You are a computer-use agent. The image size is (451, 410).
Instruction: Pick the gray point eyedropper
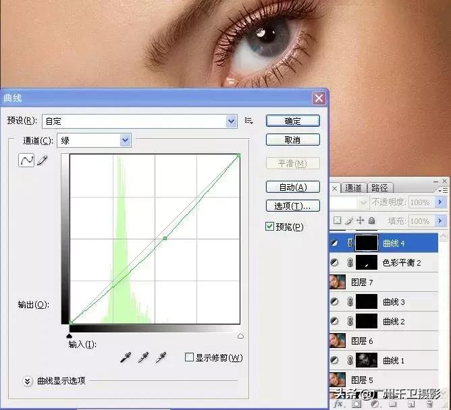144,357
